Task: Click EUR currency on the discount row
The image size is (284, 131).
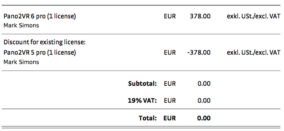Action: coord(170,53)
